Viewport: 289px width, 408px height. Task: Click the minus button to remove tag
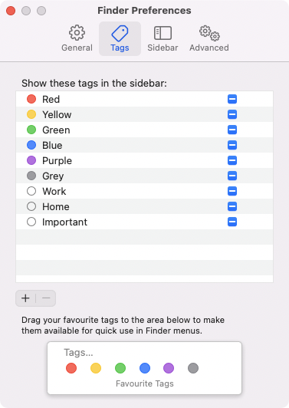click(x=46, y=298)
